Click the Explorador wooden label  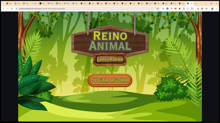pyautogui.click(x=110, y=59)
